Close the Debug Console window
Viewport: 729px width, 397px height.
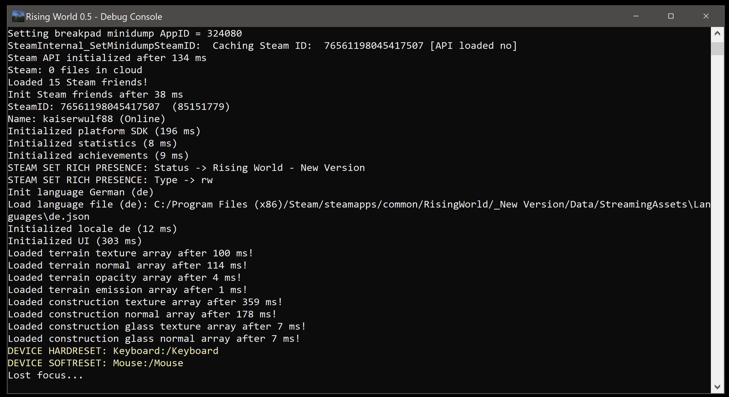click(706, 16)
